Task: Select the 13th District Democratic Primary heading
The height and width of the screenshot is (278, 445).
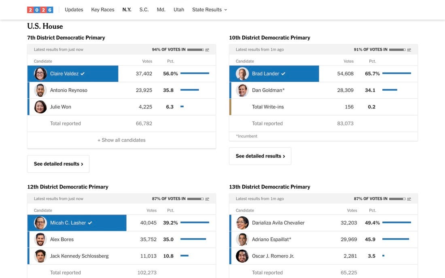Action: coord(269,187)
